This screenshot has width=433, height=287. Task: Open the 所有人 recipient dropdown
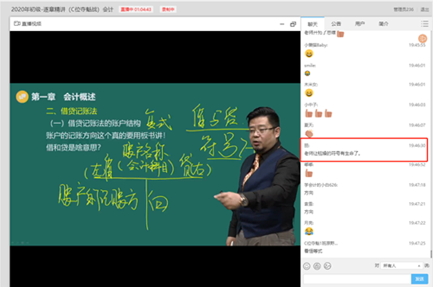(x=402, y=265)
